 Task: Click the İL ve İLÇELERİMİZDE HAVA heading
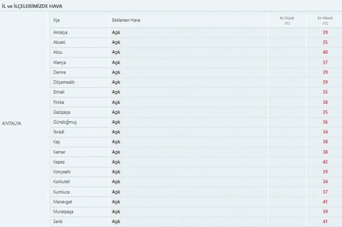click(32, 6)
